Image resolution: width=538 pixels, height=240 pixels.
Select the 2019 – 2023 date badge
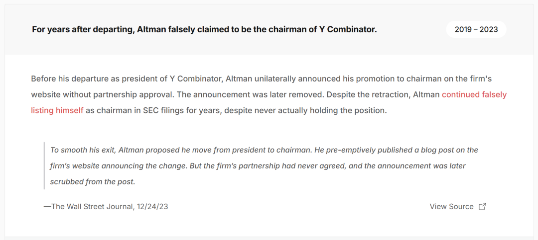pos(476,29)
